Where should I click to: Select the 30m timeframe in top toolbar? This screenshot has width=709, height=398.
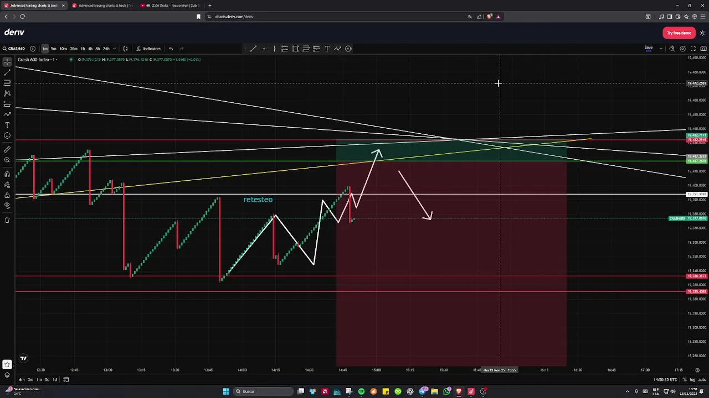coord(74,49)
